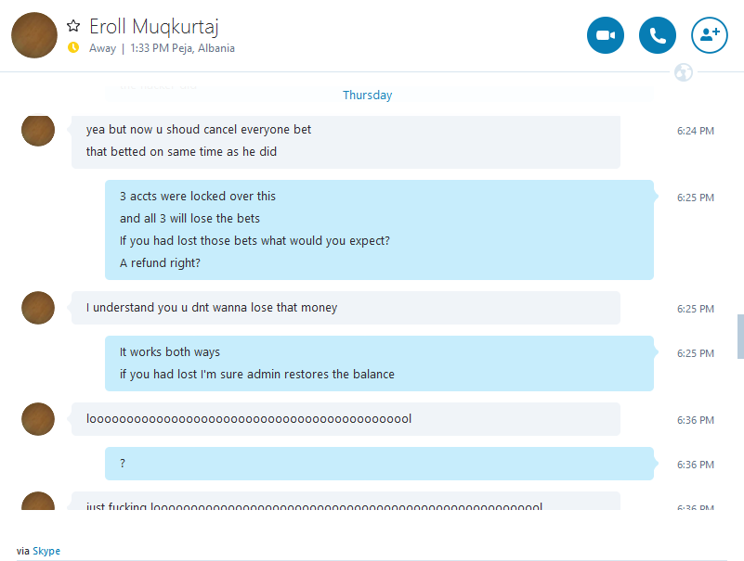This screenshot has width=744, height=561.
Task: Click avatar beside the long 'looool' message
Action: [38, 419]
